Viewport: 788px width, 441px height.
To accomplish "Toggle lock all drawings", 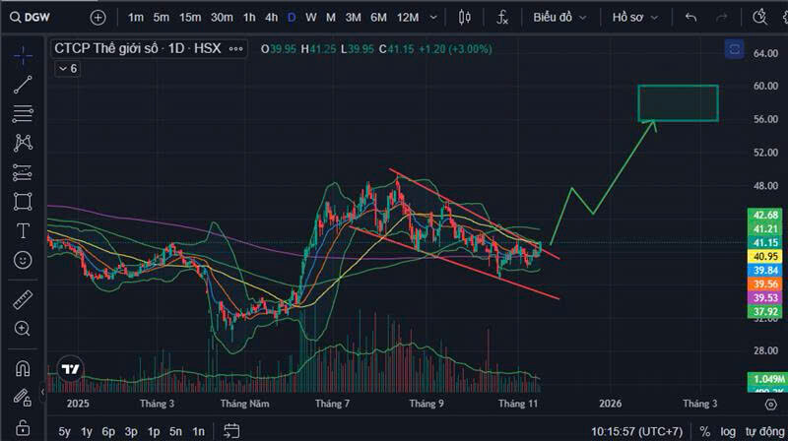I will click(23, 427).
